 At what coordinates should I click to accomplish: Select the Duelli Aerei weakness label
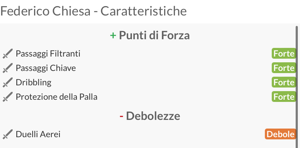pyautogui.click(x=38, y=134)
